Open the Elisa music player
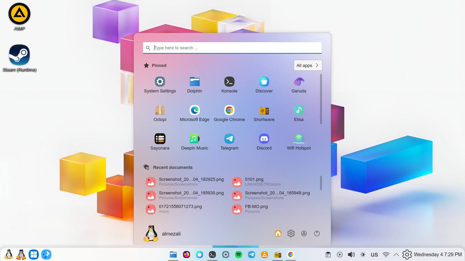 299,114
